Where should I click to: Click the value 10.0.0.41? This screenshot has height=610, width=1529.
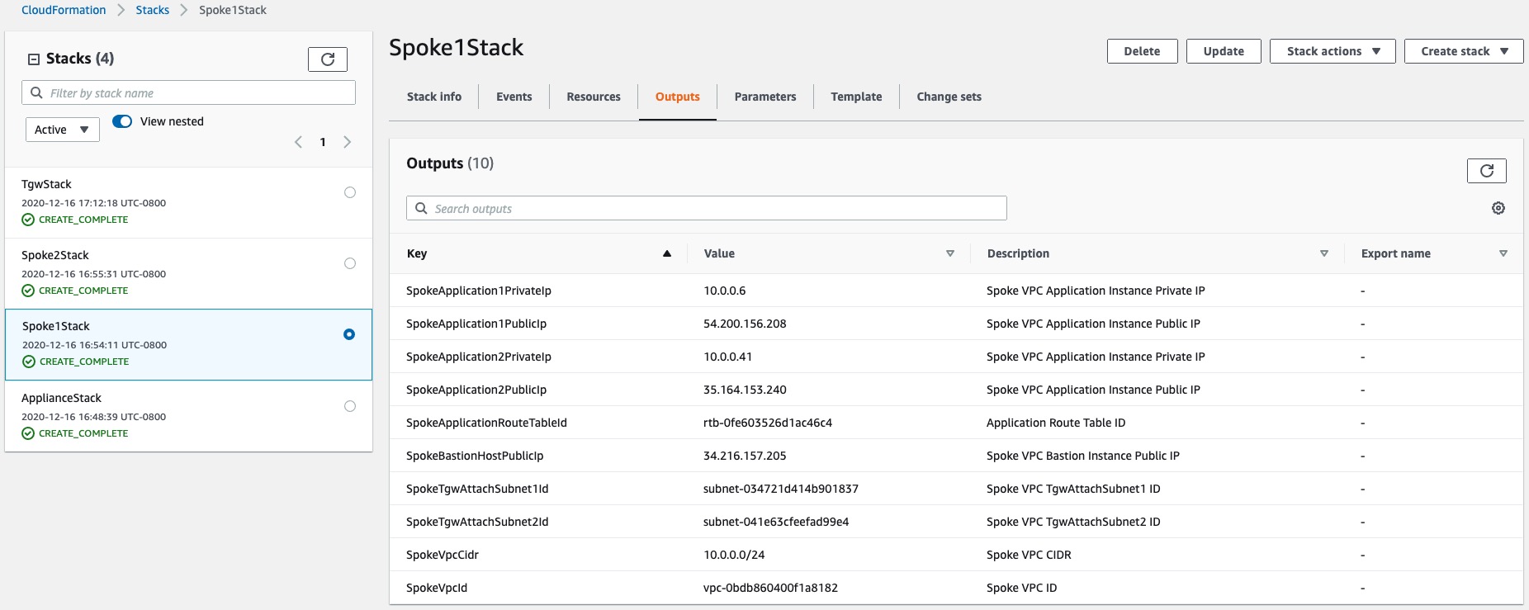727,357
